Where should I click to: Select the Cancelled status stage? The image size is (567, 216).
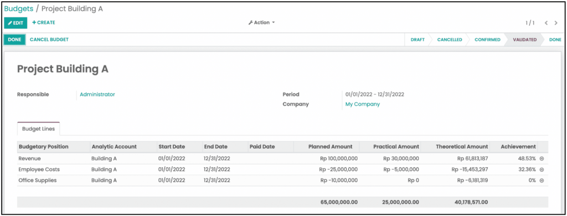point(450,40)
